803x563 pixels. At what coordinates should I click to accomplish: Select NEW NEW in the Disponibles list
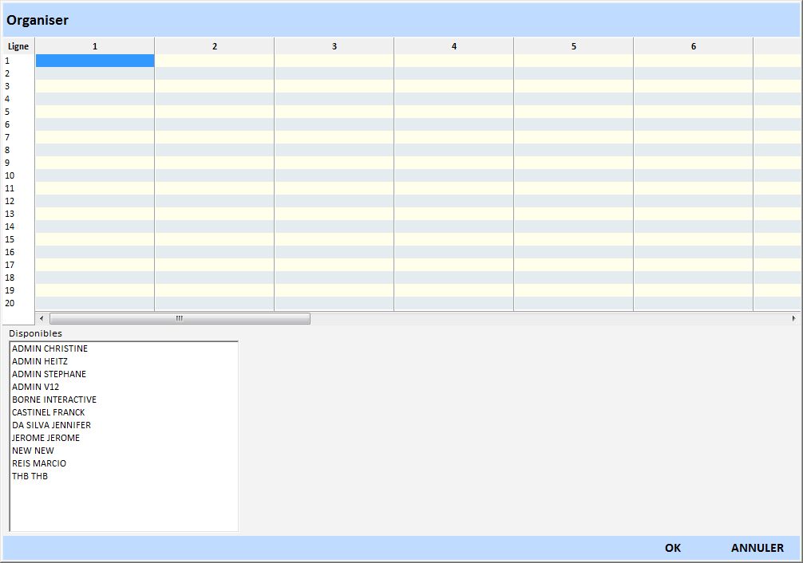click(x=33, y=451)
